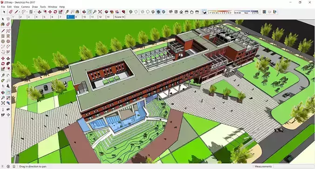Image resolution: width=315 pixels, height=169 pixels.
Task: Click the shadow time-of-day slider
Action: click(x=247, y=12)
